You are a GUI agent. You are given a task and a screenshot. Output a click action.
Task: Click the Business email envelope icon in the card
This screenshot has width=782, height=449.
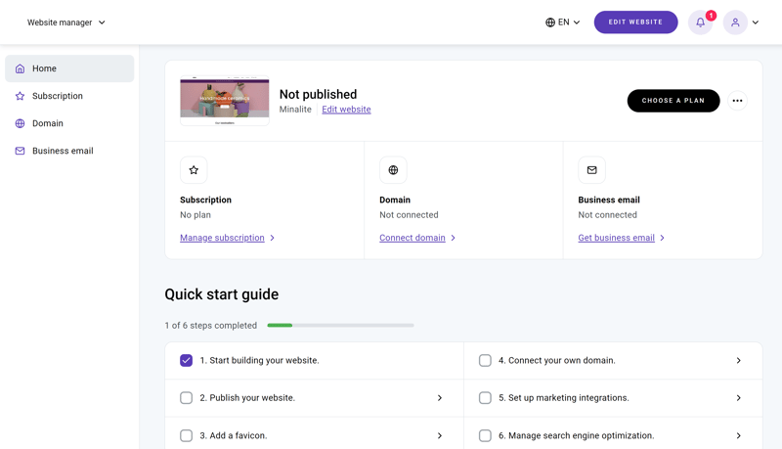(x=592, y=170)
